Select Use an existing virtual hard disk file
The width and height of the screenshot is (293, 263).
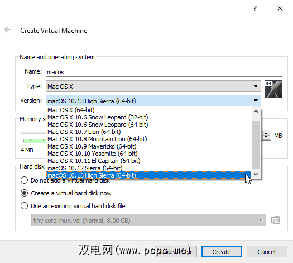pos(73,206)
